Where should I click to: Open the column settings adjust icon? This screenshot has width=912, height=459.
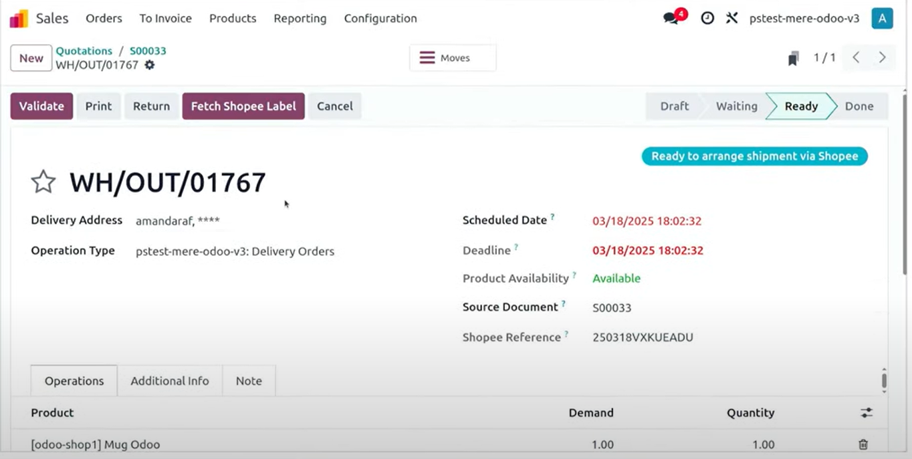click(867, 413)
